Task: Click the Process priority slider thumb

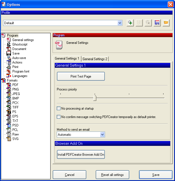Action: [x=95, y=98]
